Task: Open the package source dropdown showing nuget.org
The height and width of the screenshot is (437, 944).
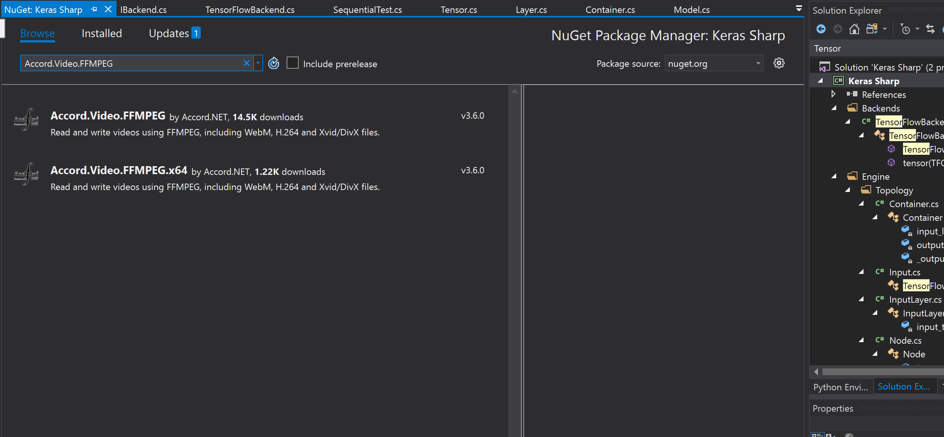Action: pyautogui.click(x=758, y=63)
